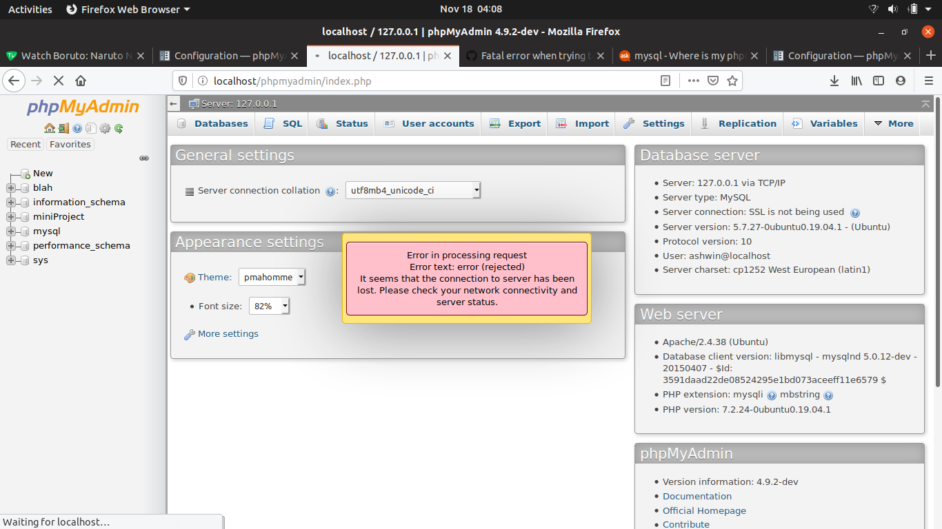This screenshot has height=529, width=942.
Task: Open Font size 82% dropdown
Action: pos(269,306)
